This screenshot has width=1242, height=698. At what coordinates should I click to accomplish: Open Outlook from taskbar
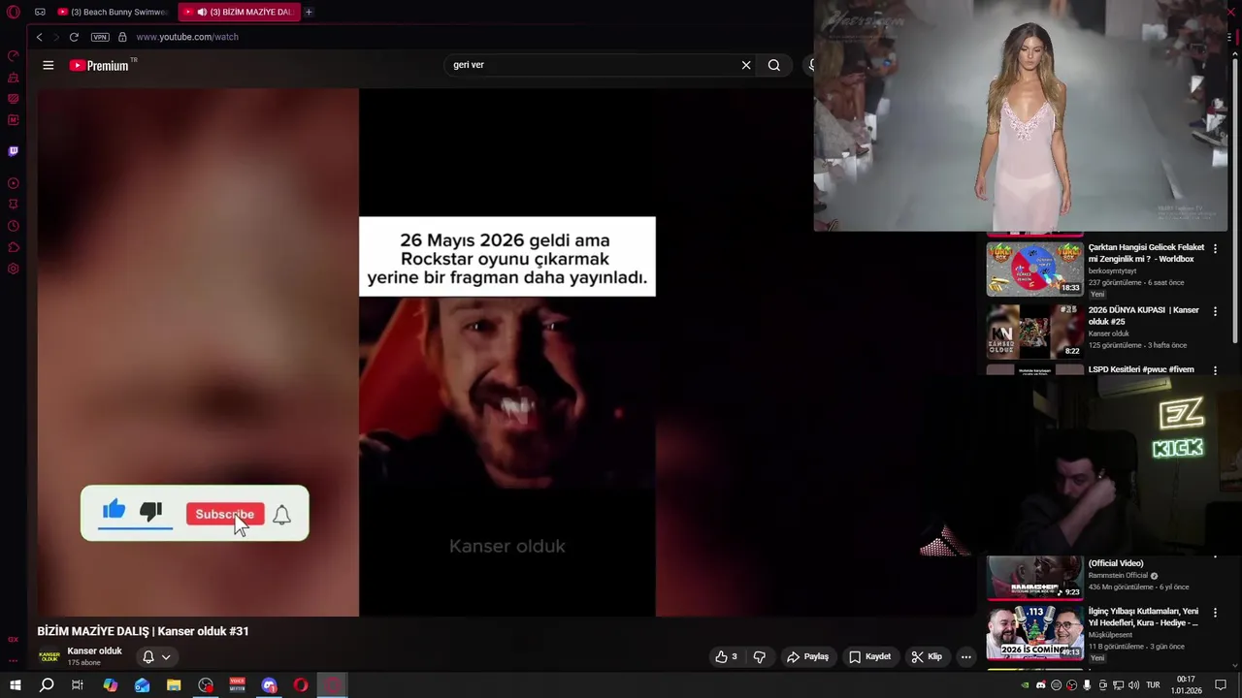(x=142, y=685)
